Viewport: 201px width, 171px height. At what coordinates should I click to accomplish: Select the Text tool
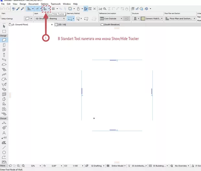click(x=4, y=133)
